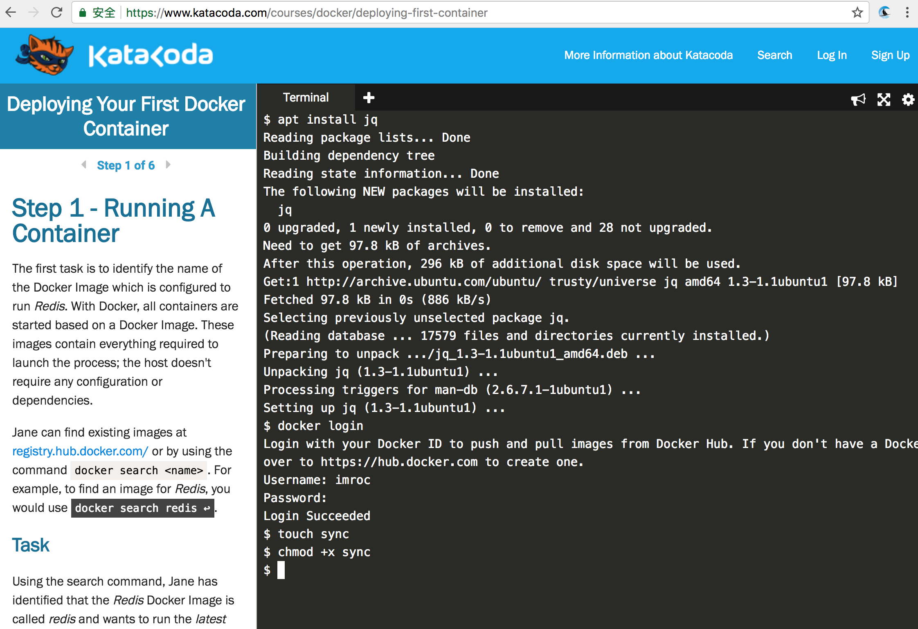The height and width of the screenshot is (629, 918).
Task: Click the 'docker search <name>' code text
Action: 139,470
